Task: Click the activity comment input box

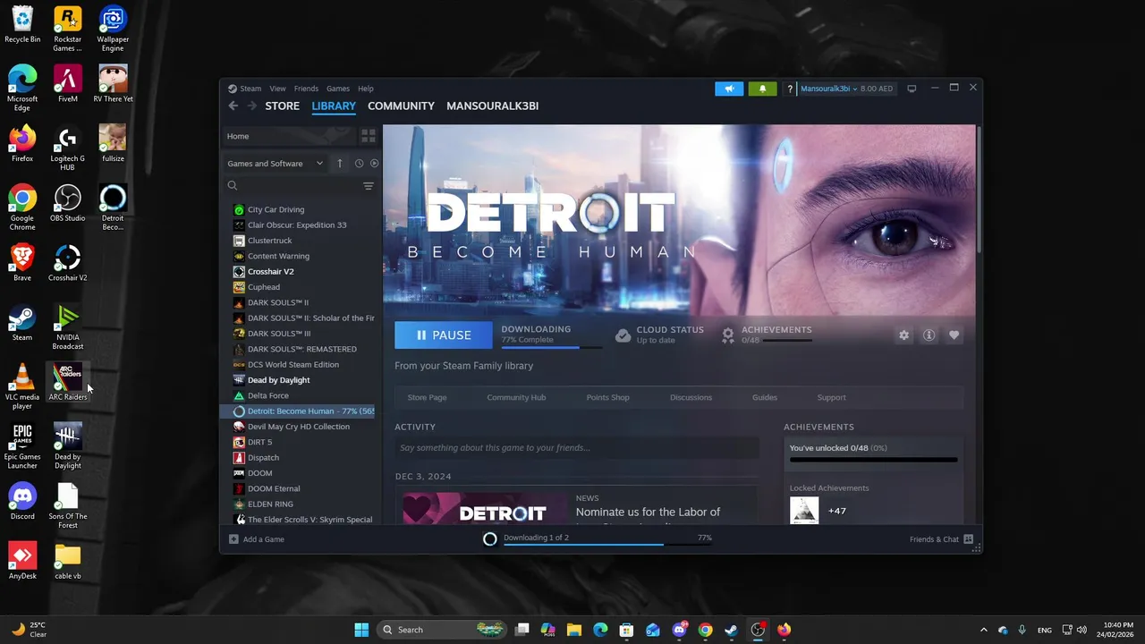Action: coord(577,448)
